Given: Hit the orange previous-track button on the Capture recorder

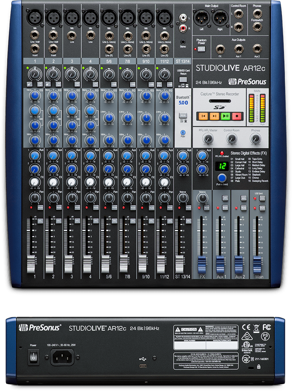Looking at the screenshot, I should pos(203,116).
